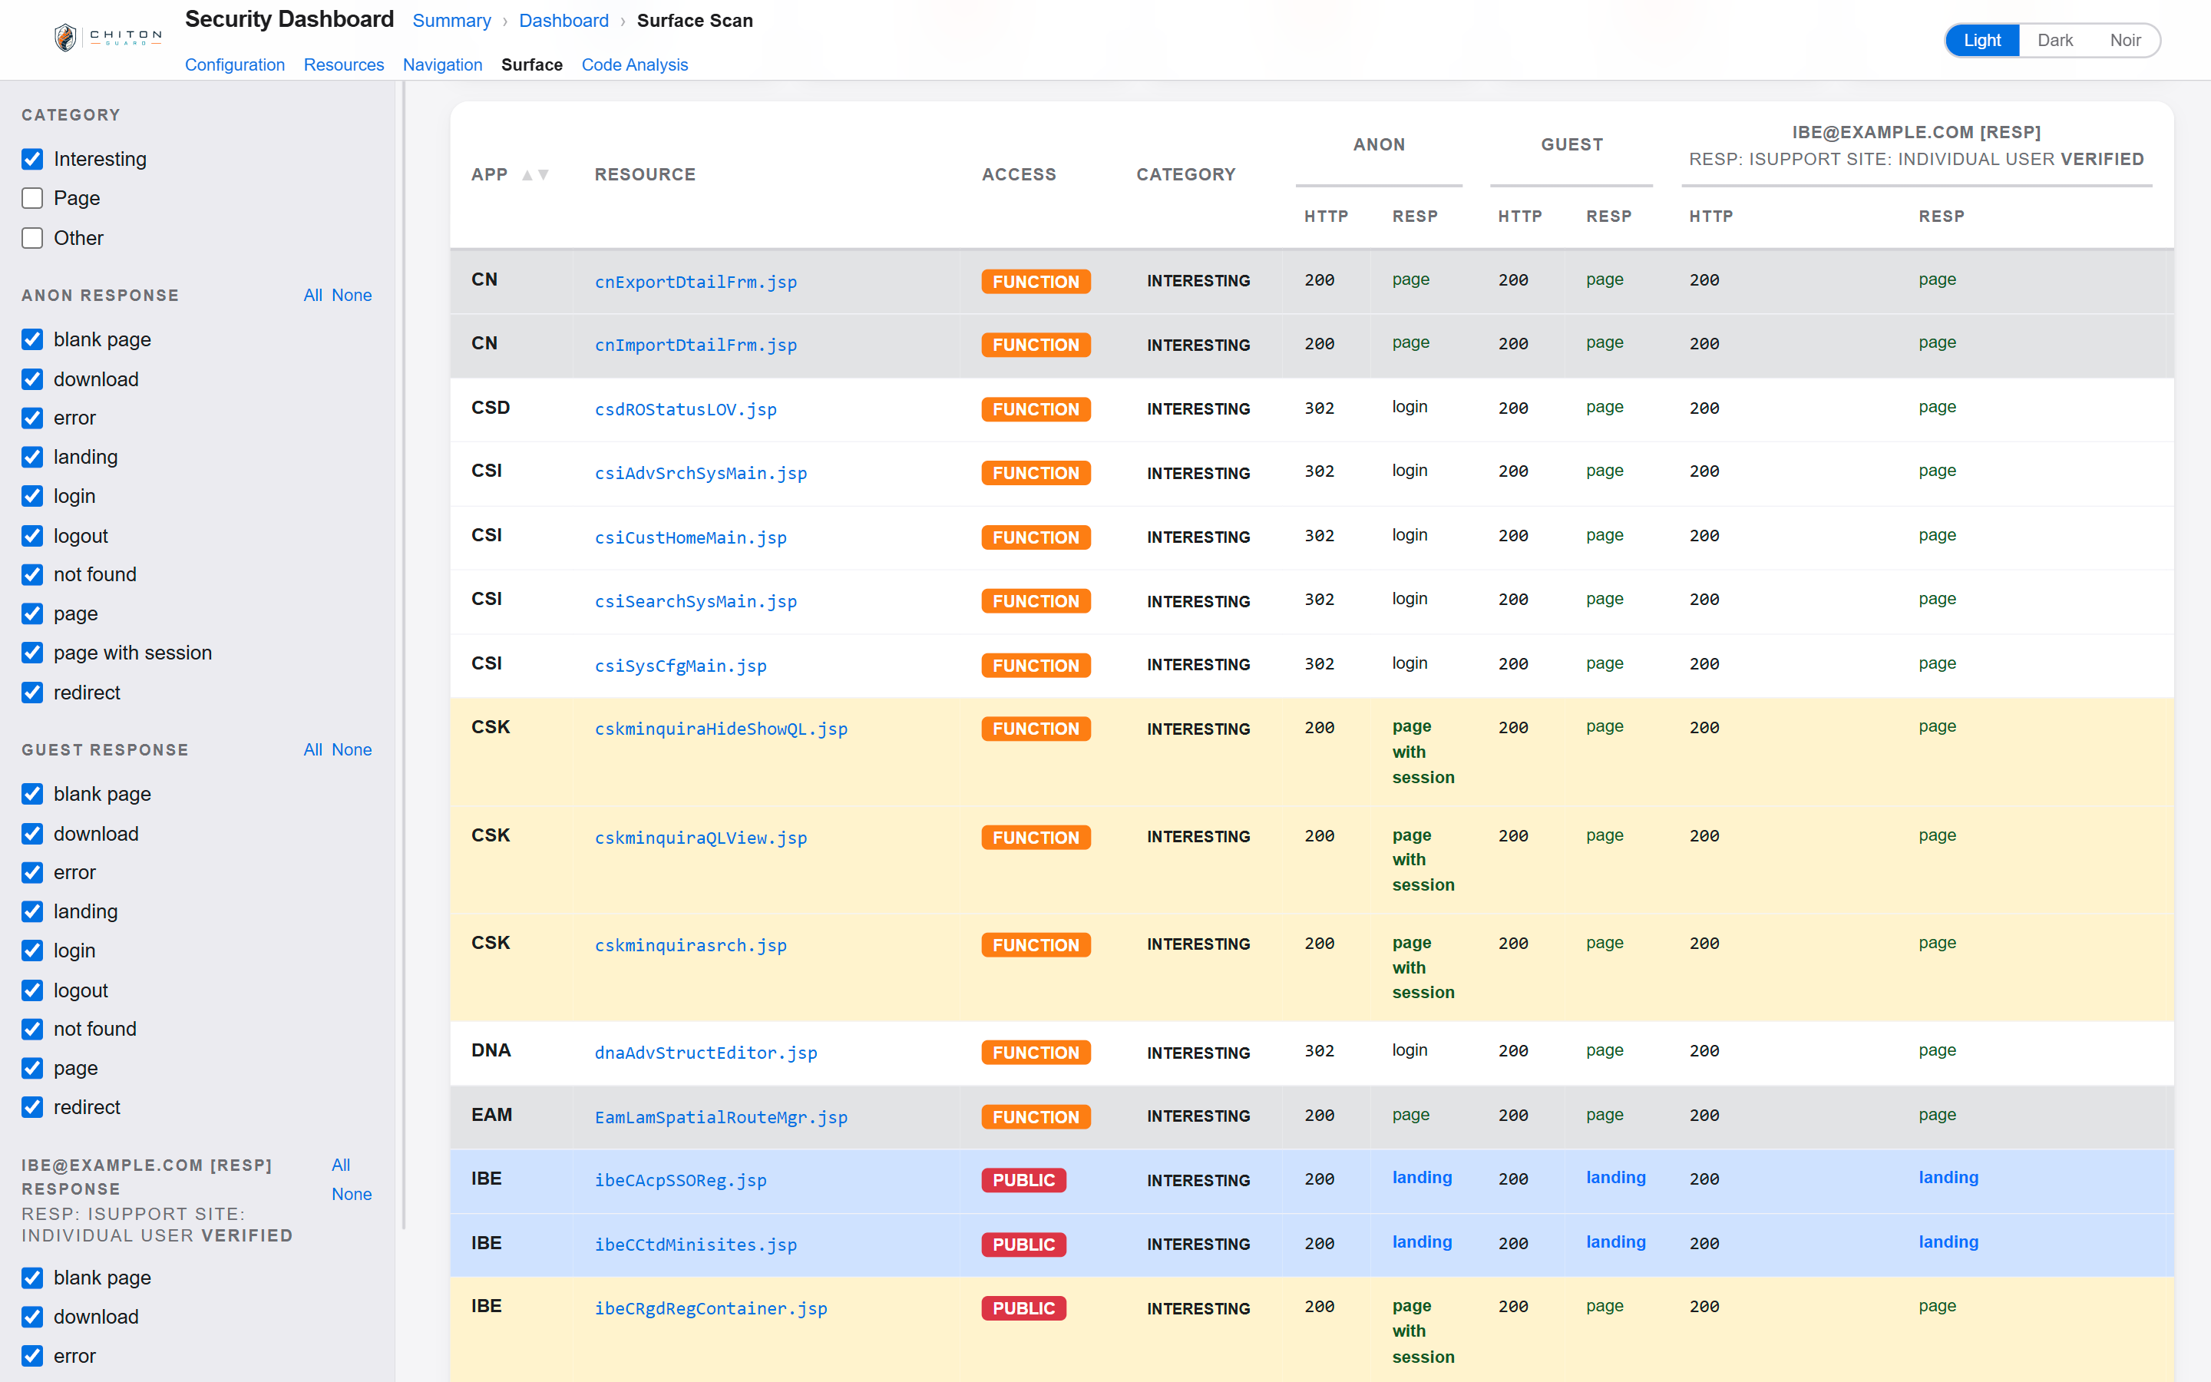Click anon 'login' response for csdROStatusLOV.jsp
Screen dimensions: 2211x1382
1410,407
